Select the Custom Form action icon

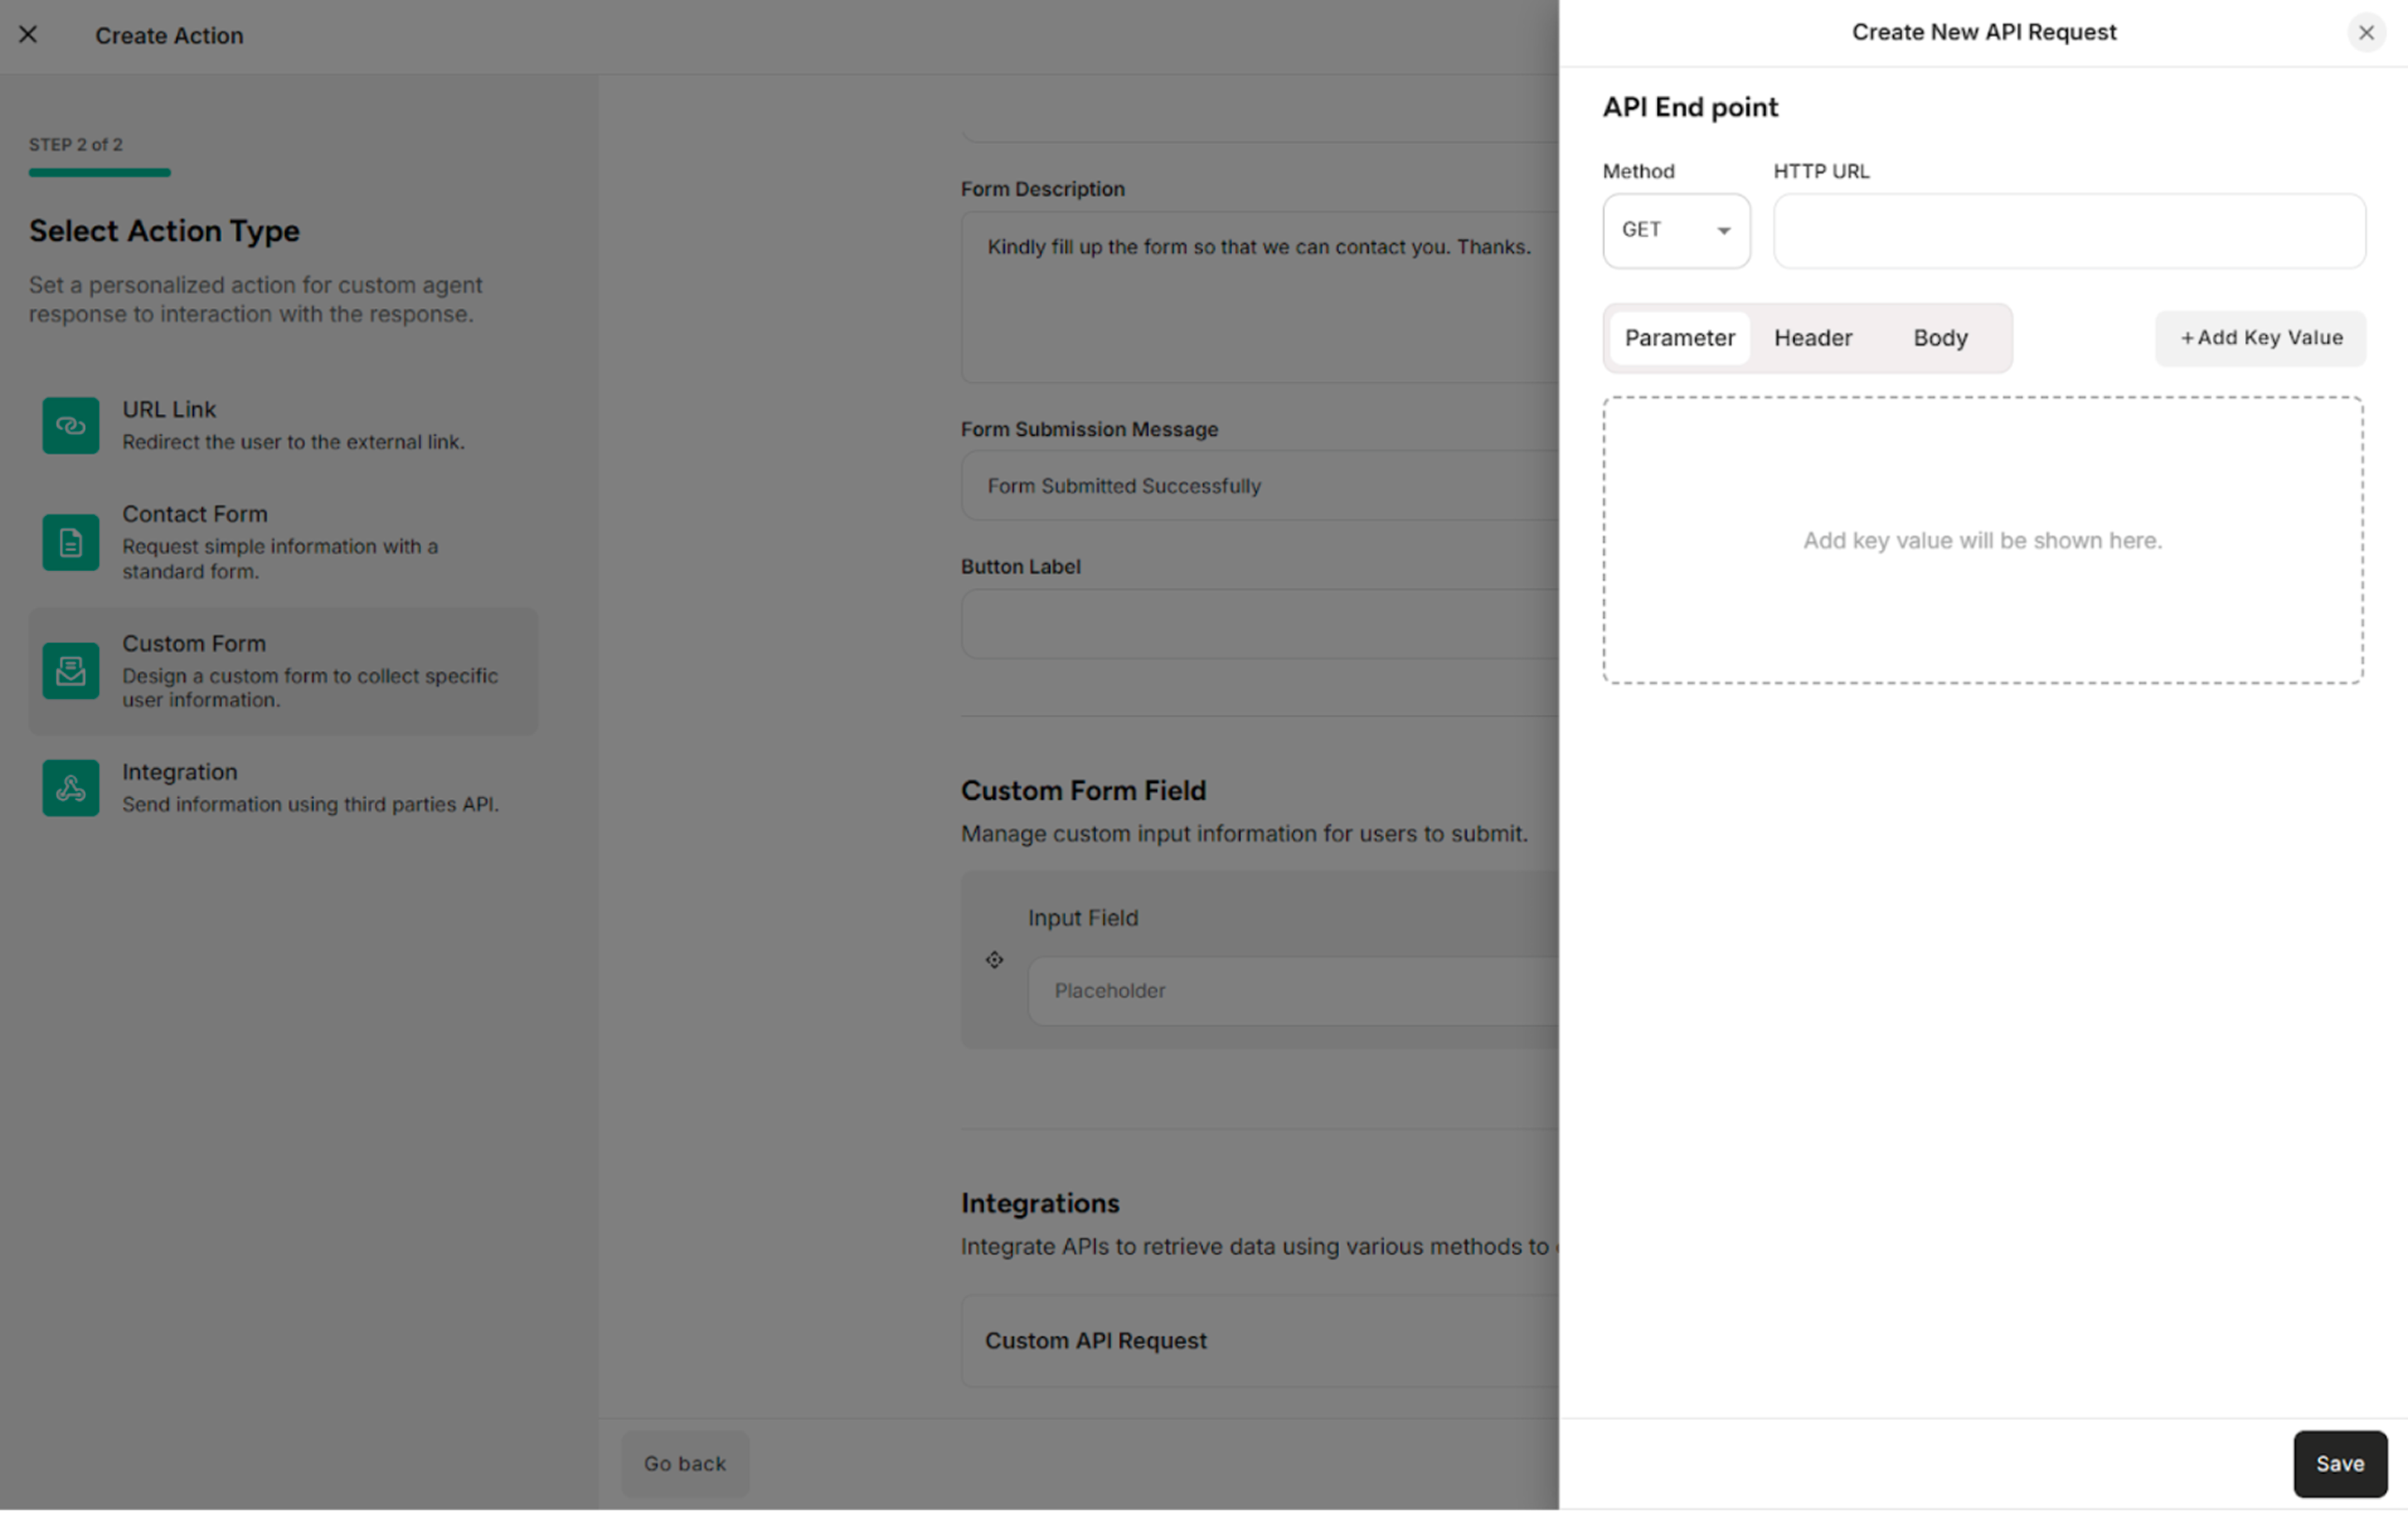pos(70,671)
